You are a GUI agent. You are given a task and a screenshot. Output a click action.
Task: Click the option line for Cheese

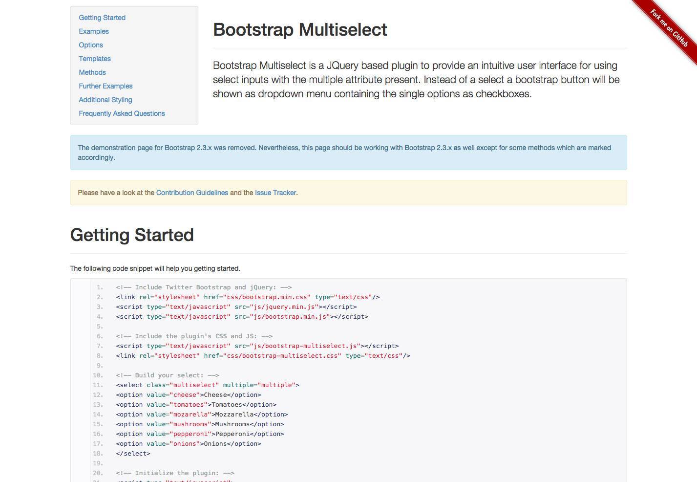tap(189, 395)
